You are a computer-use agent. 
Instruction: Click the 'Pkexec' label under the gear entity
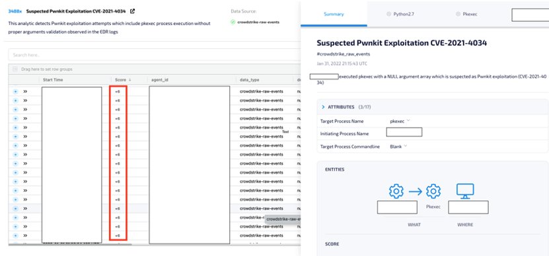coord(433,207)
